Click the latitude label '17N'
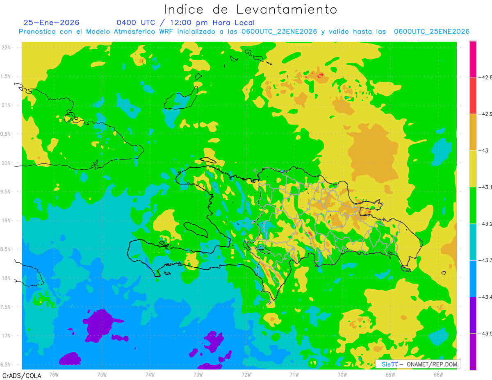492x380 pixels. coord(7,336)
